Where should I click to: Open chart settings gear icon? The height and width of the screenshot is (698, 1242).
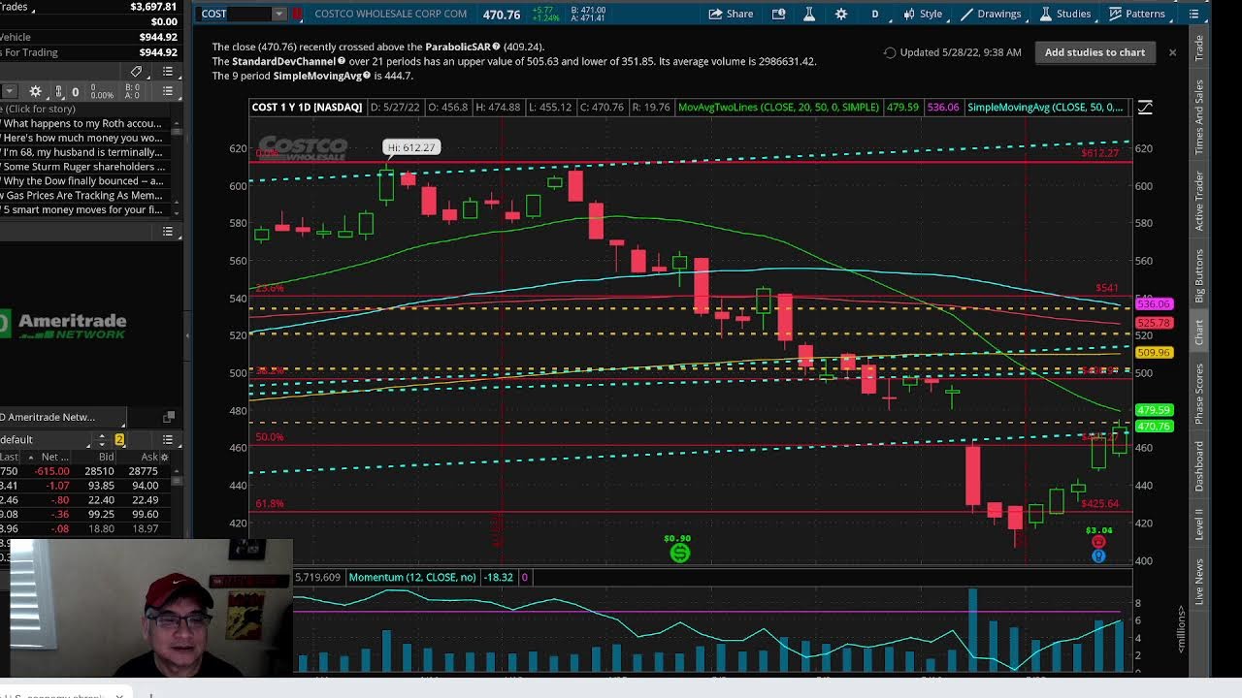point(841,14)
